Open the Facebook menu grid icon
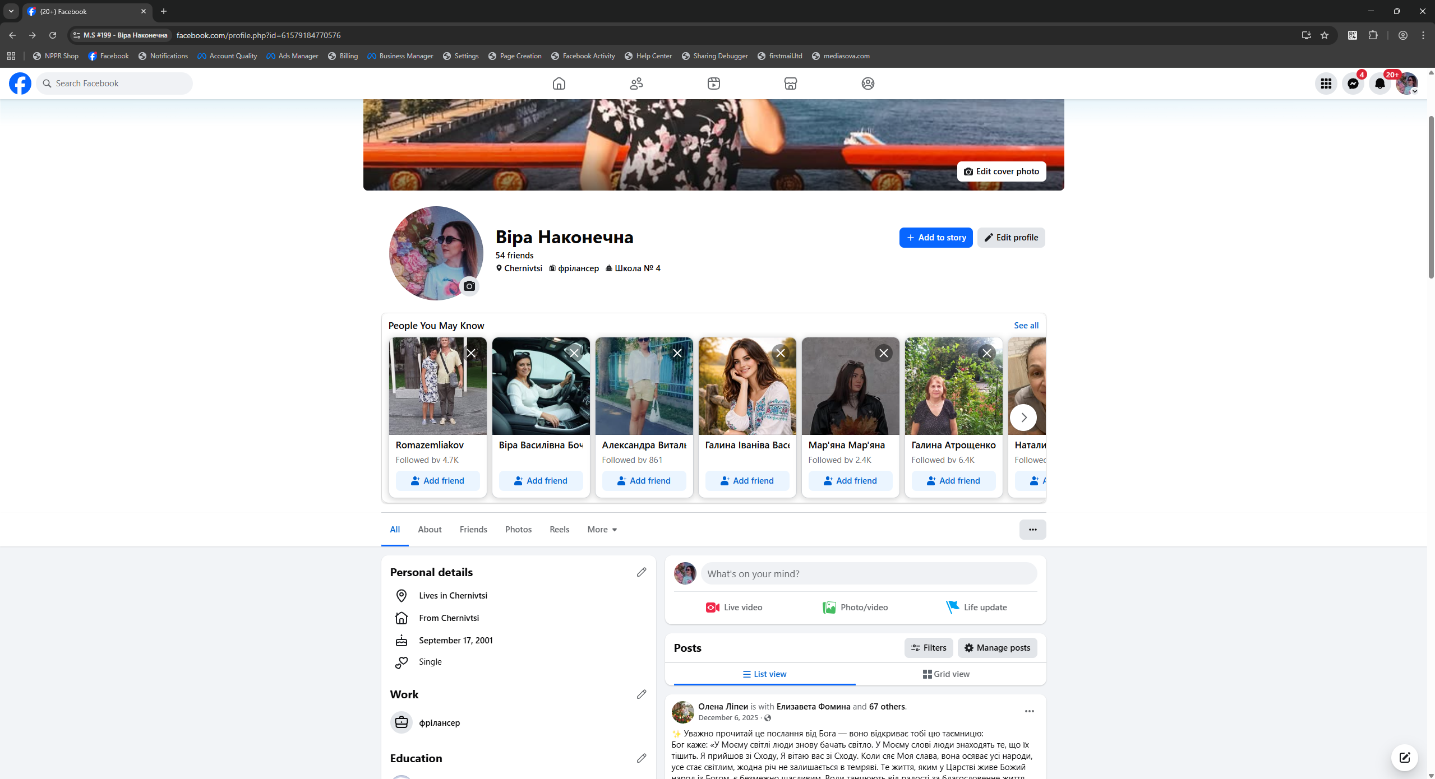Image resolution: width=1435 pixels, height=779 pixels. (1326, 84)
